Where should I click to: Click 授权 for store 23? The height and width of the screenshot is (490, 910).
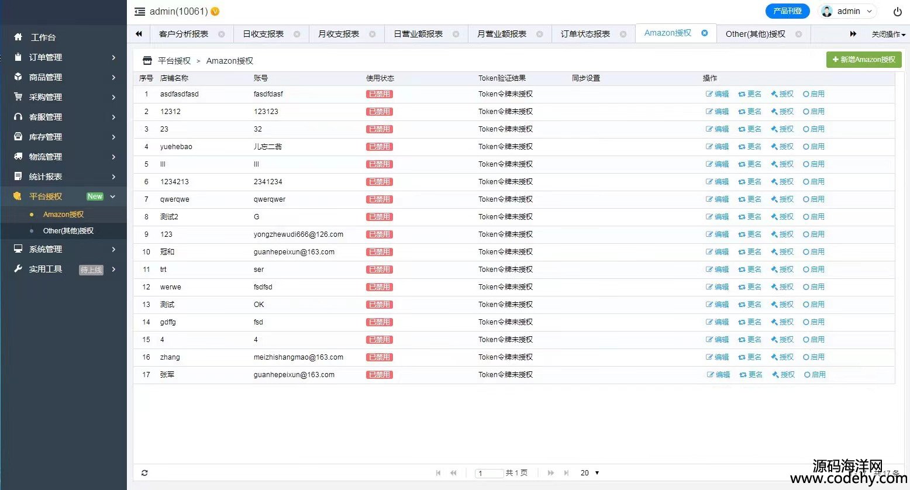pyautogui.click(x=783, y=129)
